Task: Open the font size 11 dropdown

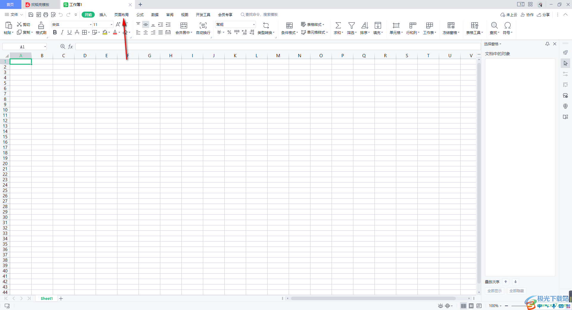Action: pyautogui.click(x=112, y=24)
